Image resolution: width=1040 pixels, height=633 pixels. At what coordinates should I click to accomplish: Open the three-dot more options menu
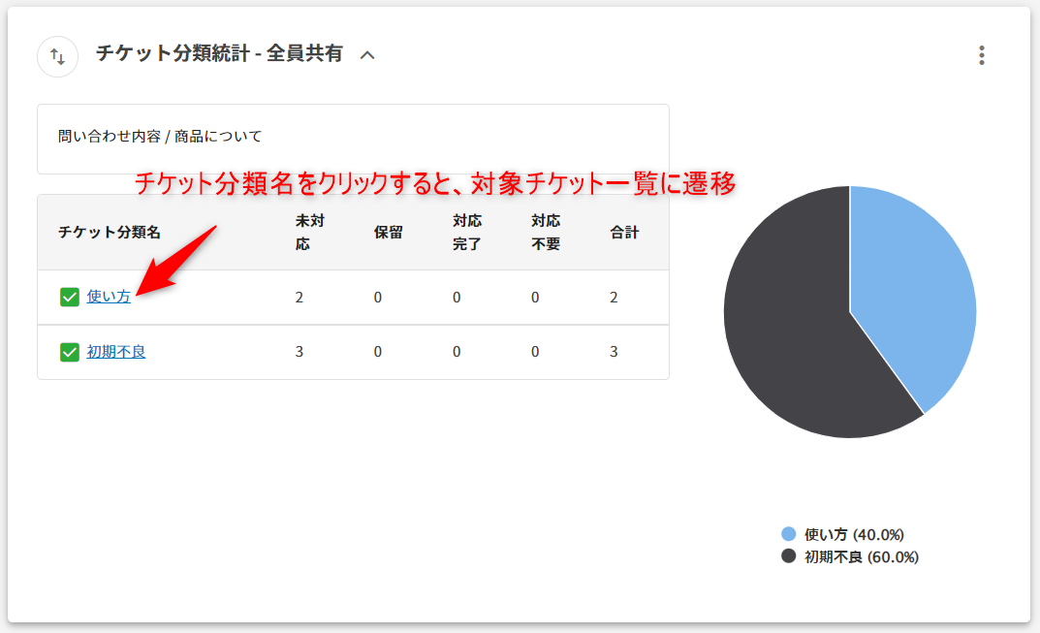(982, 55)
